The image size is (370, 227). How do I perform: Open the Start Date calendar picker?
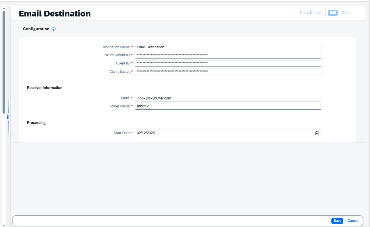point(317,133)
